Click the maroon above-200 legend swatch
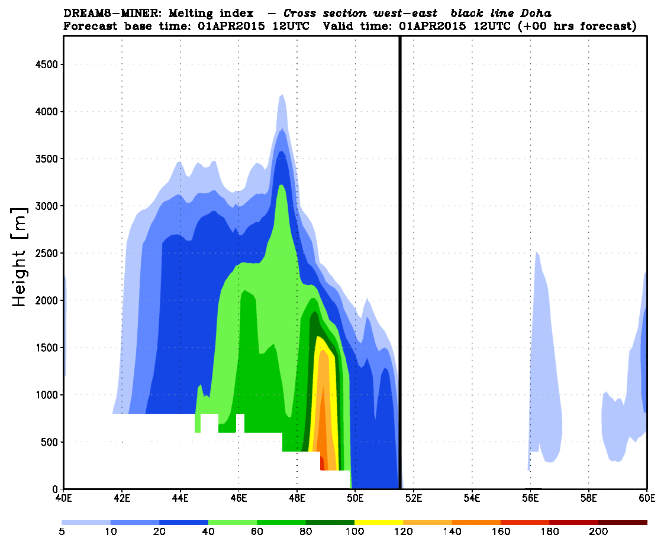The height and width of the screenshot is (545, 664). [x=623, y=523]
